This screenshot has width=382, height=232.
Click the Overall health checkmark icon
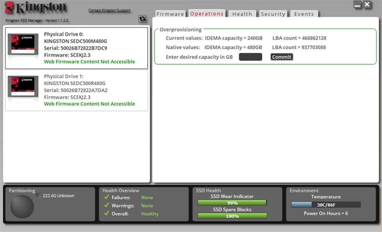(x=106, y=213)
